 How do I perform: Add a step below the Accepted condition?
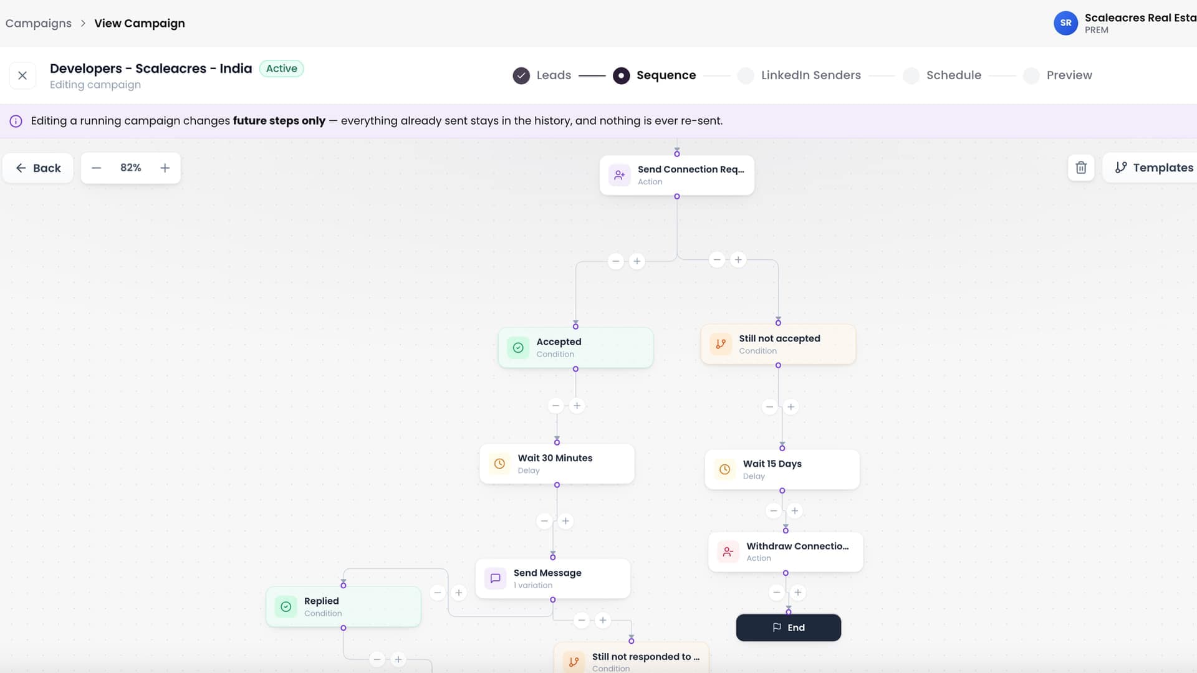577,406
